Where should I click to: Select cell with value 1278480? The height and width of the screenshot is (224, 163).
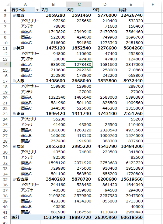(79, 65)
